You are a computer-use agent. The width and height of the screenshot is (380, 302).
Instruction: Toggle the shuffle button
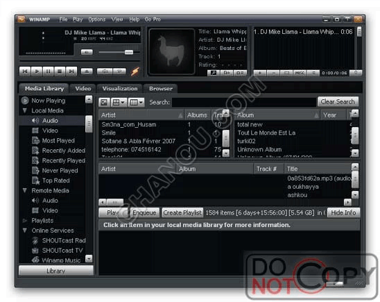point(105,72)
